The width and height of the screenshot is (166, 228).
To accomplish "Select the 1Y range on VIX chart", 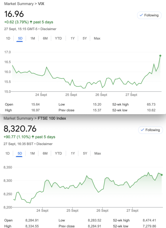I will click(73, 38).
